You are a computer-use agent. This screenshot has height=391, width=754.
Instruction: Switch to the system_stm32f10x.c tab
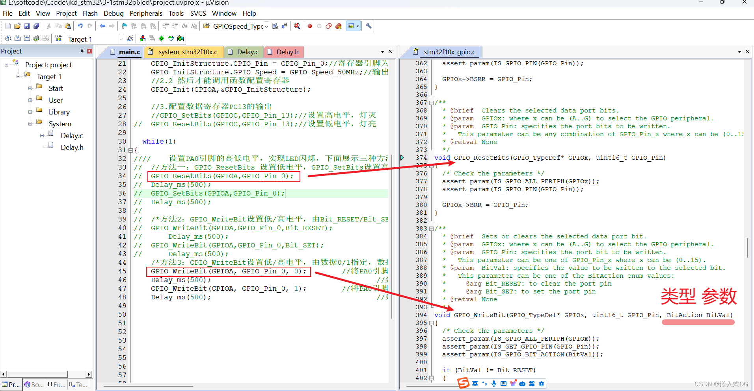click(x=184, y=52)
